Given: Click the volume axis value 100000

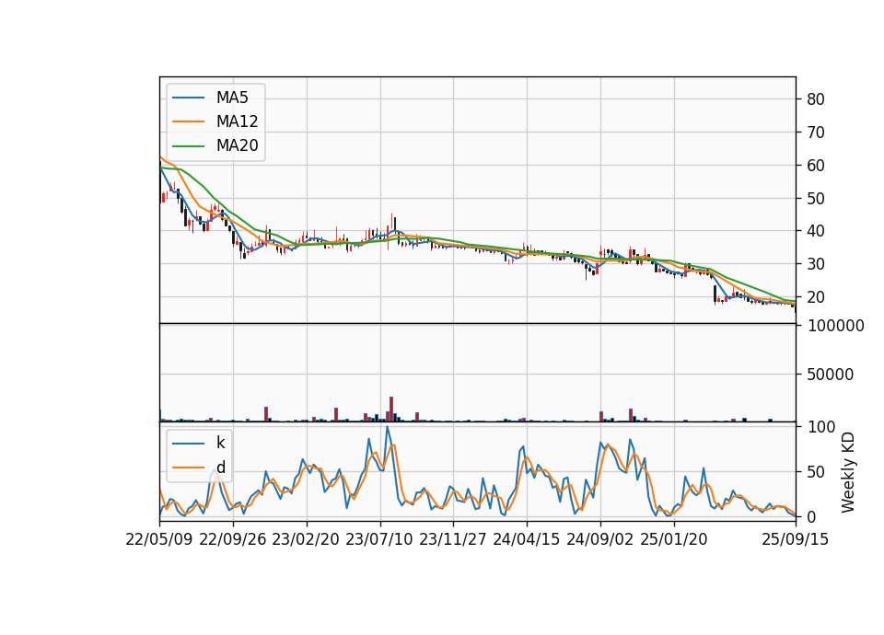Looking at the screenshot, I should click(x=836, y=326).
